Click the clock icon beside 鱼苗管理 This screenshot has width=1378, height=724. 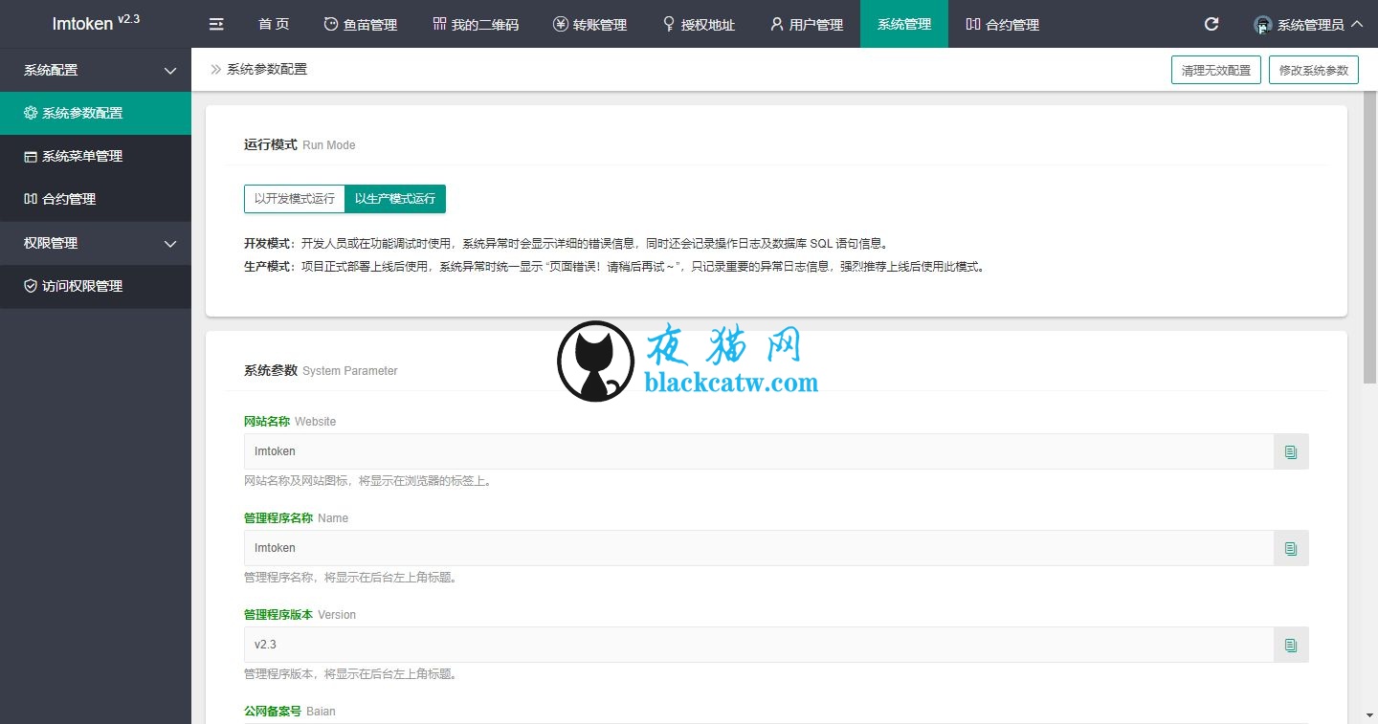[331, 24]
